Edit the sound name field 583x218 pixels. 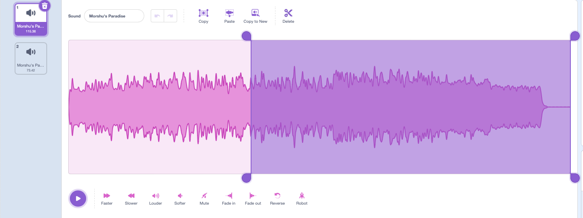point(114,16)
